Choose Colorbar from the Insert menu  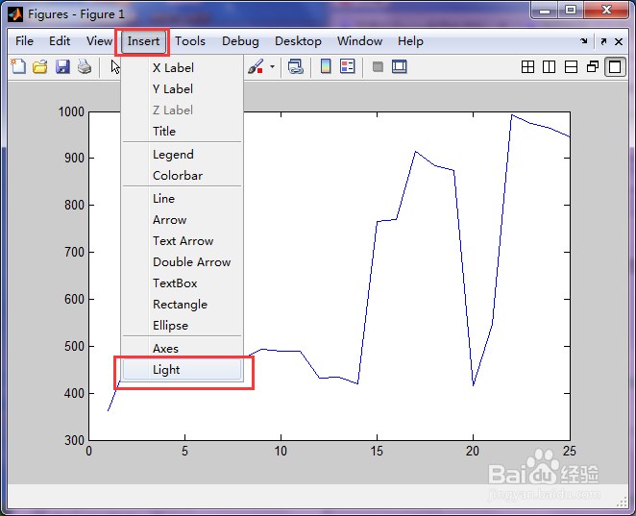click(183, 176)
